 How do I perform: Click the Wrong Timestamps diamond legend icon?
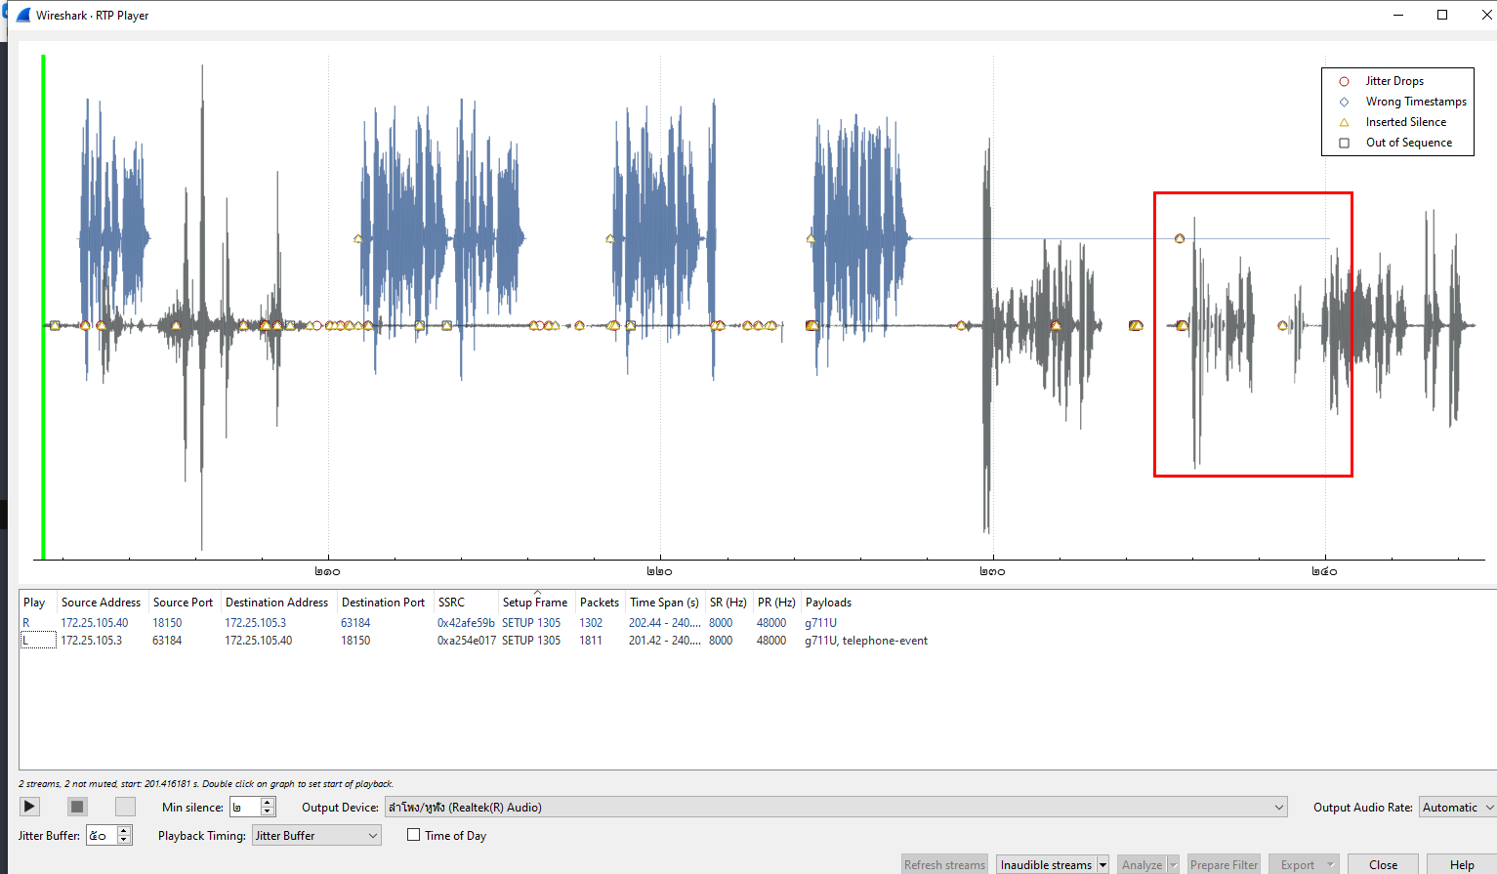[1344, 102]
